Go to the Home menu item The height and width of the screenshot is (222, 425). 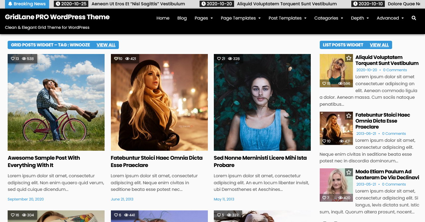(163, 18)
